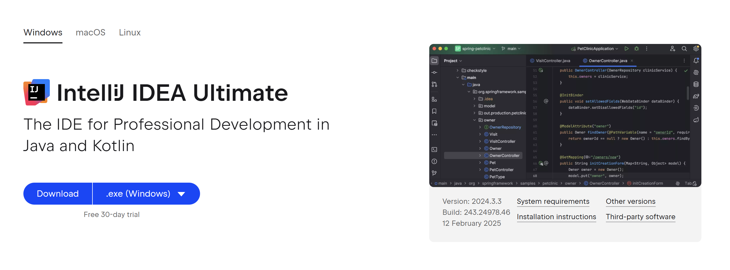Image resolution: width=730 pixels, height=270 pixels.
Task: Expand the .idea folder chevron
Action: 474,99
